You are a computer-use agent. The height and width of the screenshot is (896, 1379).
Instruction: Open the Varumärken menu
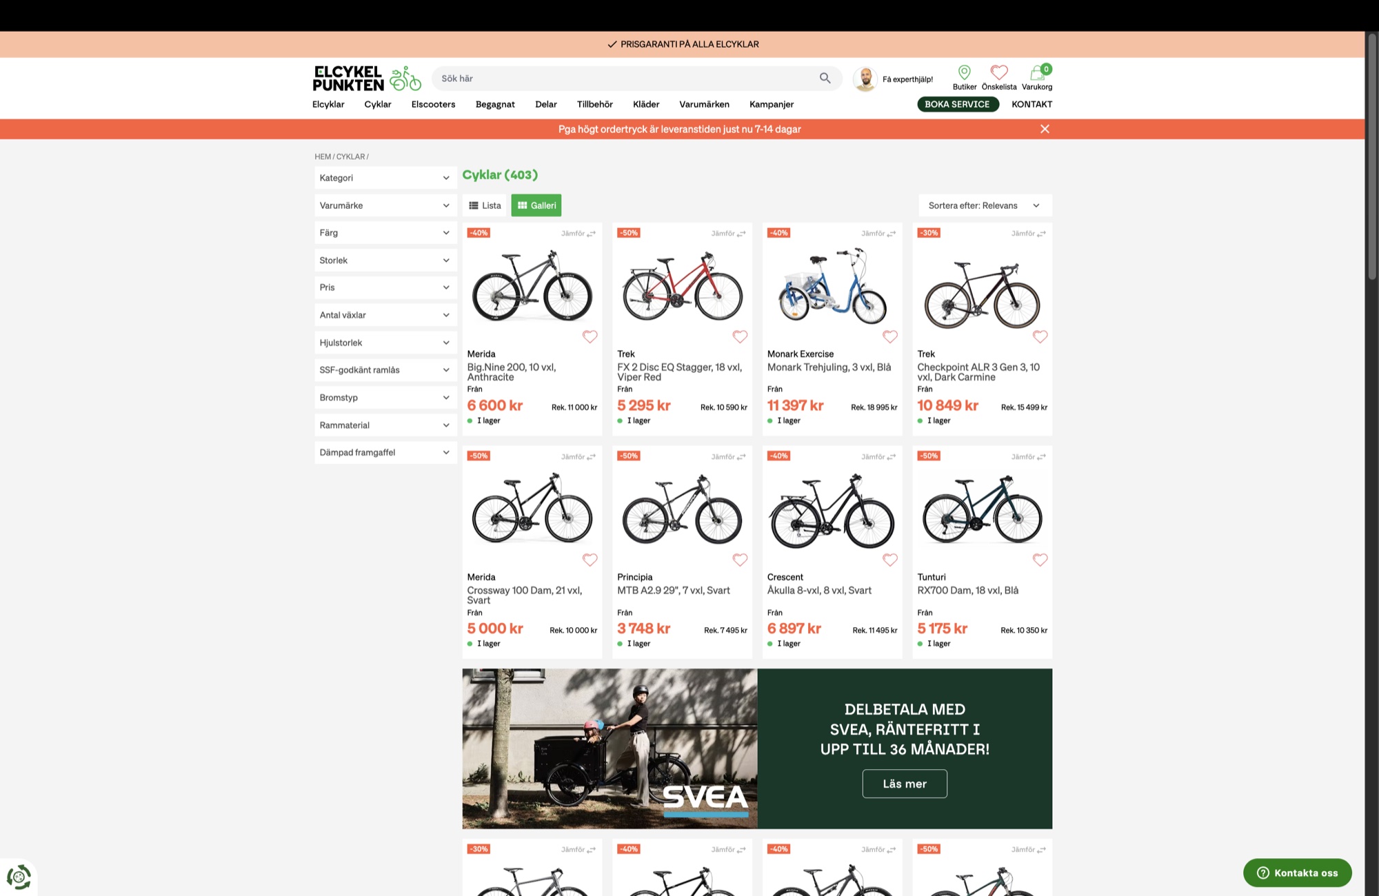point(704,104)
